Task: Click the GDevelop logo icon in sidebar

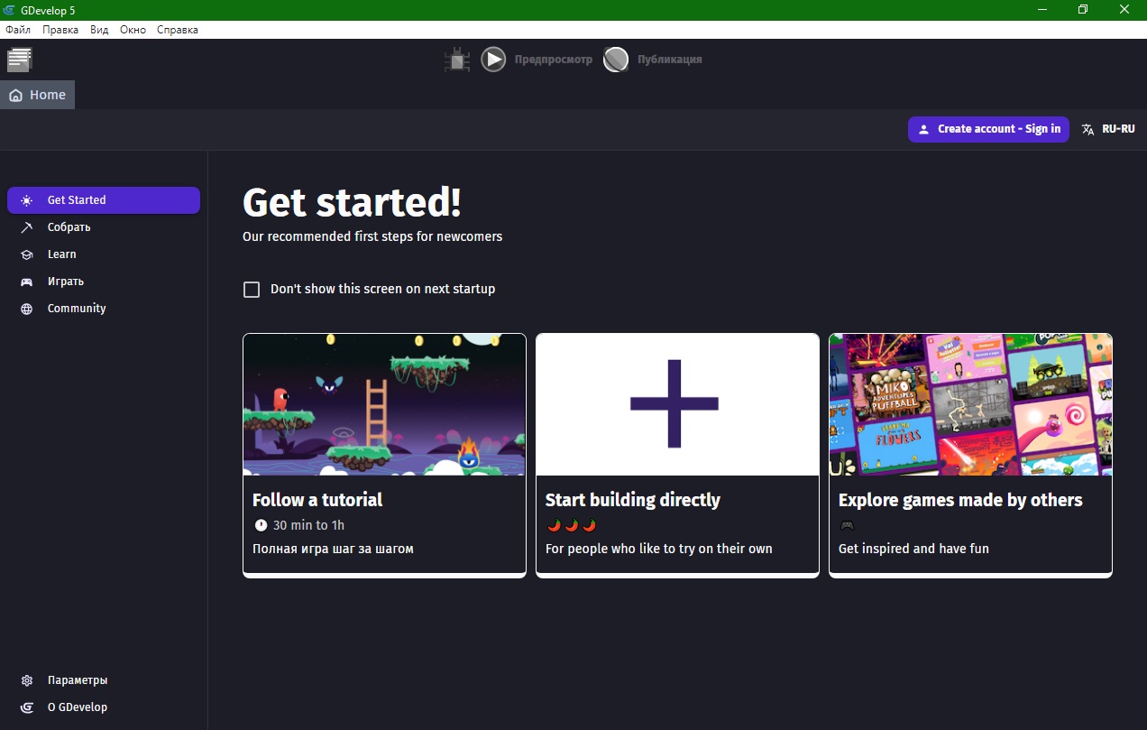Action: (27, 707)
